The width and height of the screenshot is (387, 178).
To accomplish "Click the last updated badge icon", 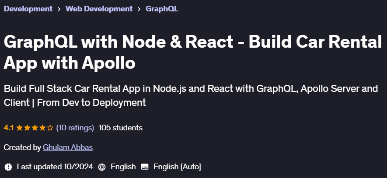I will click(8, 167).
